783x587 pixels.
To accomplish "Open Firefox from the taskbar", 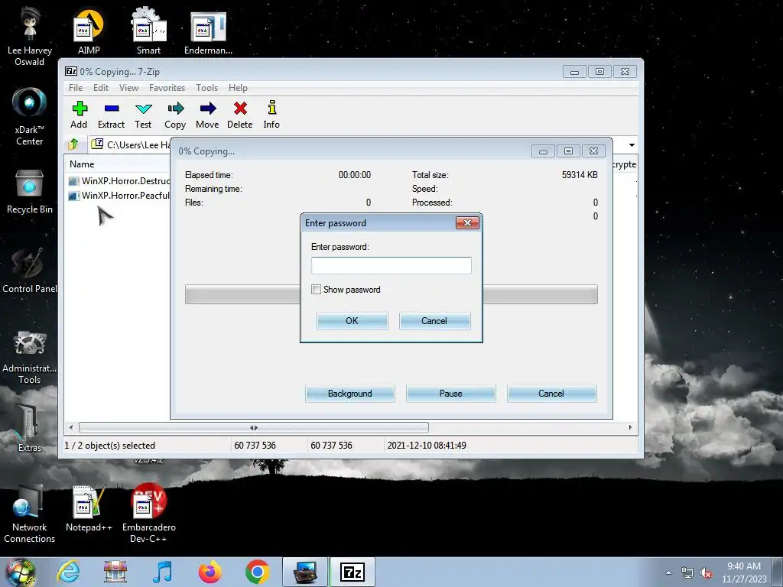I will (210, 572).
